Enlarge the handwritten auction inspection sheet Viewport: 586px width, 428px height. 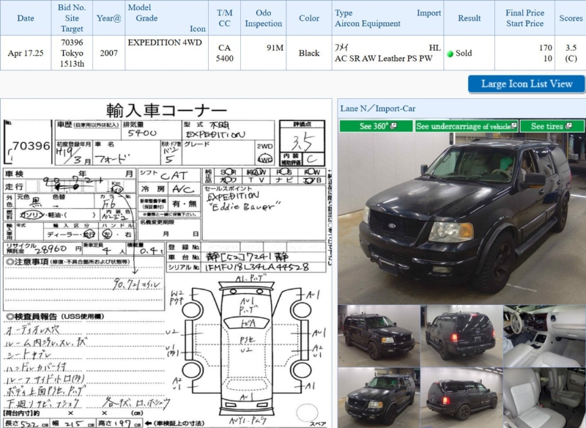coord(166,264)
